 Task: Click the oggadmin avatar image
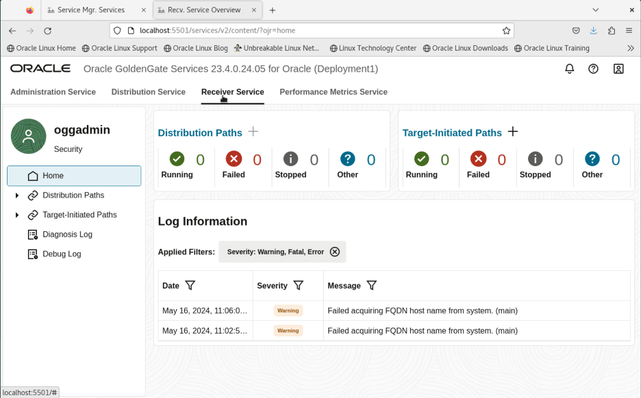tap(29, 136)
